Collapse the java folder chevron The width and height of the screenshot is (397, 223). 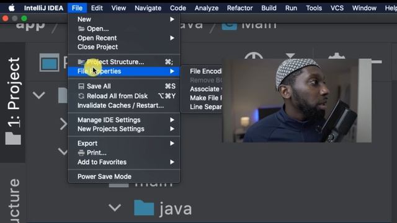[x=115, y=208]
